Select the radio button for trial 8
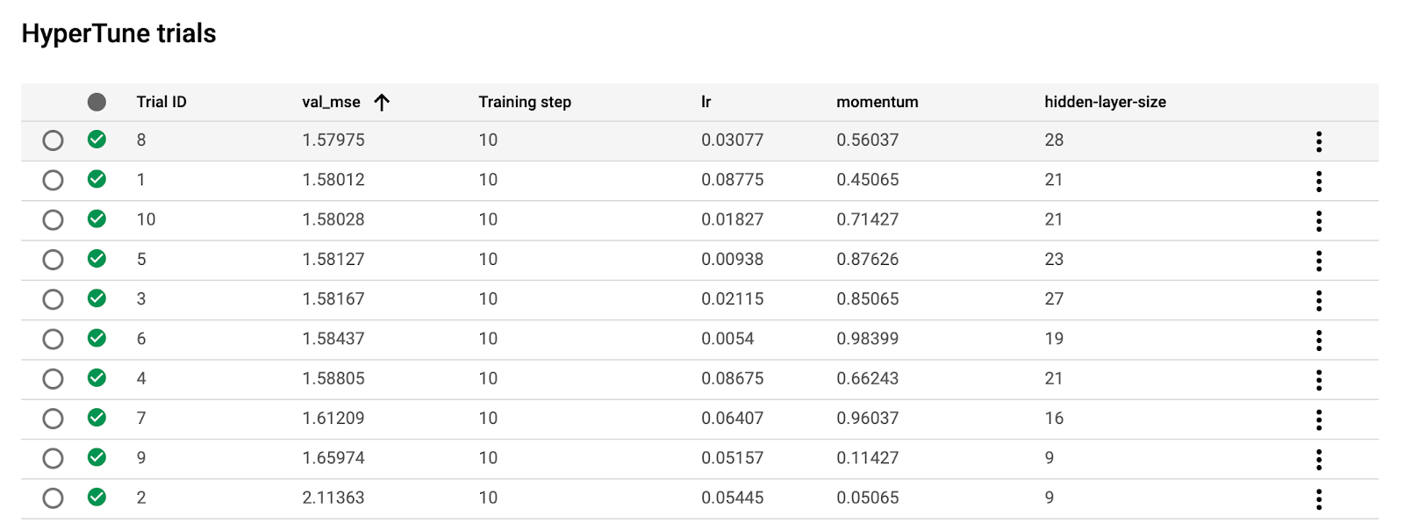Image resolution: width=1404 pixels, height=530 pixels. click(53, 140)
